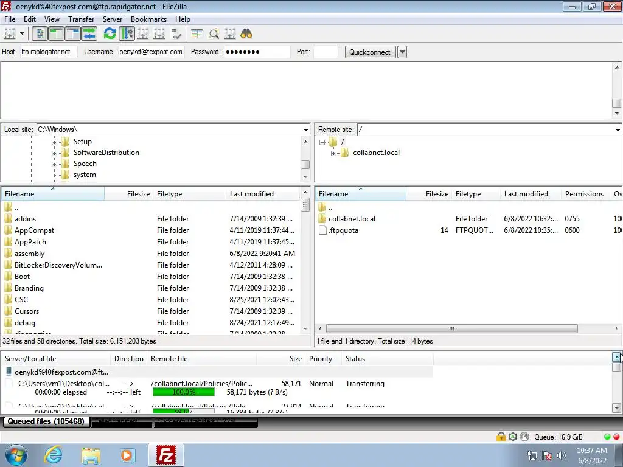Collapse the remote root folder node
Viewport: 623px width, 467px height.
[322, 142]
